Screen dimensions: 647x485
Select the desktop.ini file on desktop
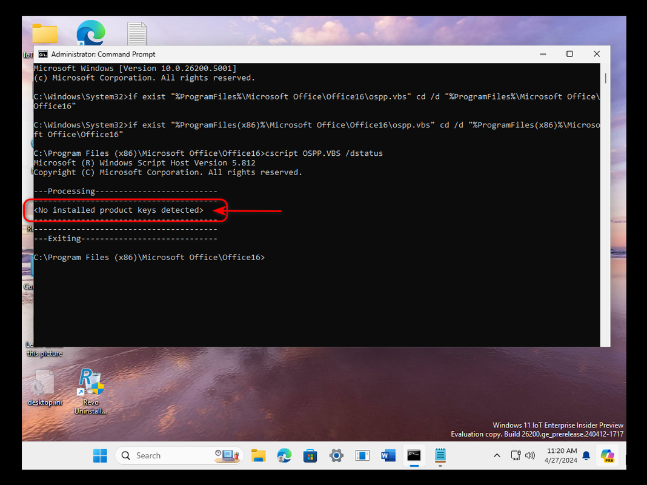(45, 388)
